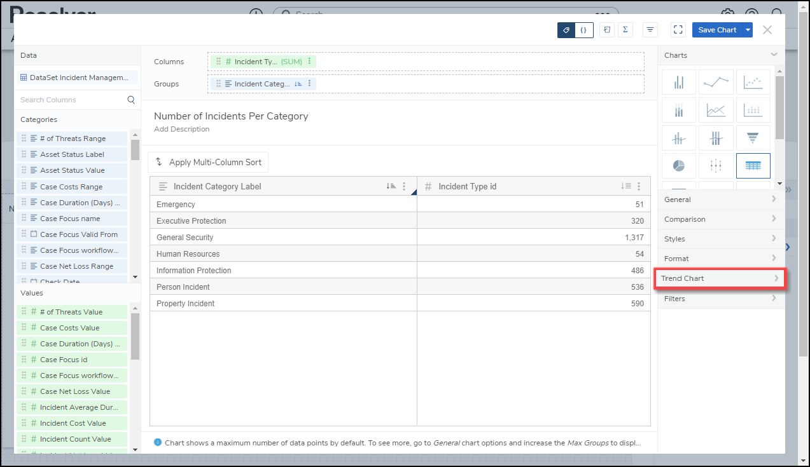Choose the scatter plot chart type
810x467 pixels.
point(753,82)
